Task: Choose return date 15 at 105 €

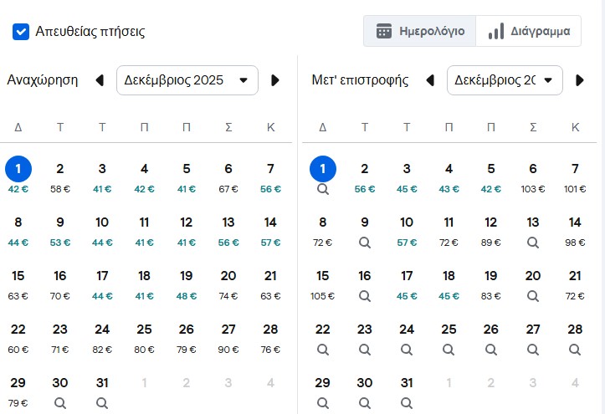Action: point(322,284)
